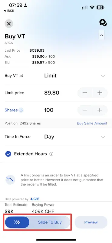The height and width of the screenshot is (243, 112).
Task: Tap the Buy Same Amount link
Action: pos(92,123)
